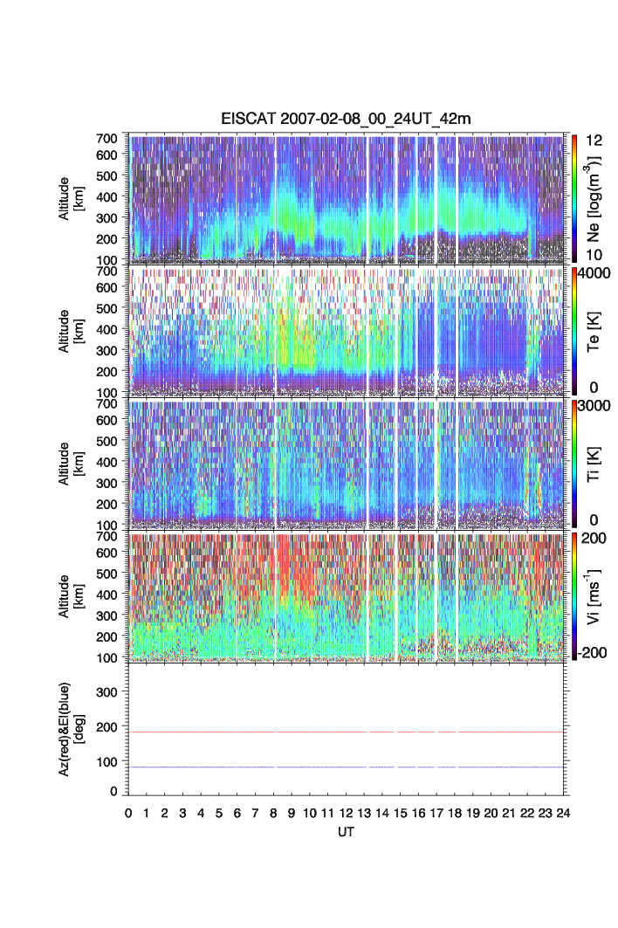Click the Vi [ms⁻¹] color bar label

pyautogui.click(x=596, y=595)
